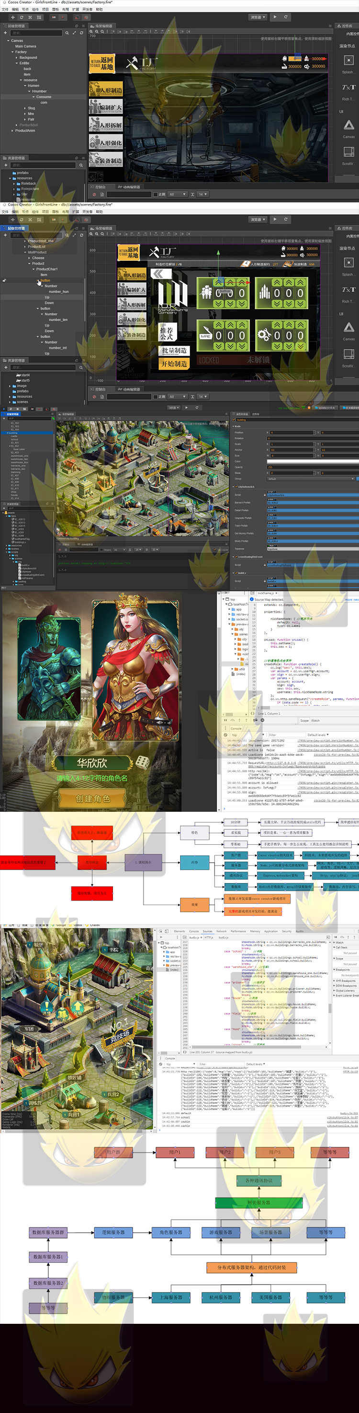Open the Performance tab in the city DevTools
Viewport: 359px width, 1413px height.
click(238, 931)
